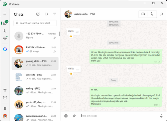Click the Today date separator
The width and height of the screenshot is (167, 121).
pos(114,80)
